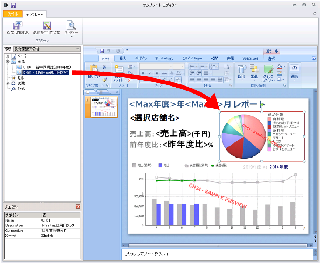Click the delete slide red X icon
The height and width of the screenshot is (264, 321).
click(130, 80)
